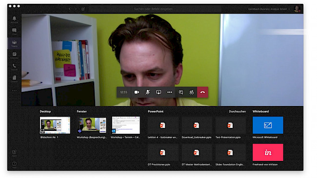Viewport: 317px width, 178px height.
Task: Click the 12:55 call duration
Action: click(x=124, y=92)
